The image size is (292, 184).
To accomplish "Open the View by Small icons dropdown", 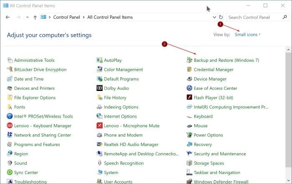I will (x=247, y=35).
